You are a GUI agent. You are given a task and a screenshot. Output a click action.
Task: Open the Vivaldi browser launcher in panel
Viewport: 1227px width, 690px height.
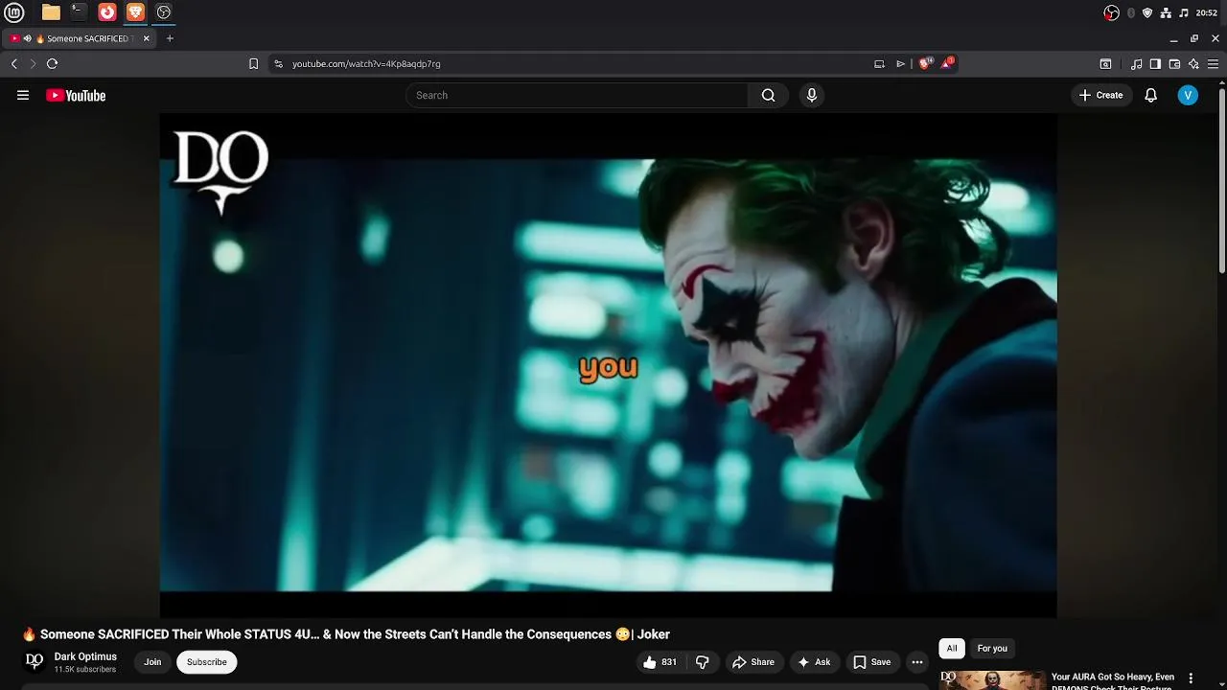[x=107, y=12]
